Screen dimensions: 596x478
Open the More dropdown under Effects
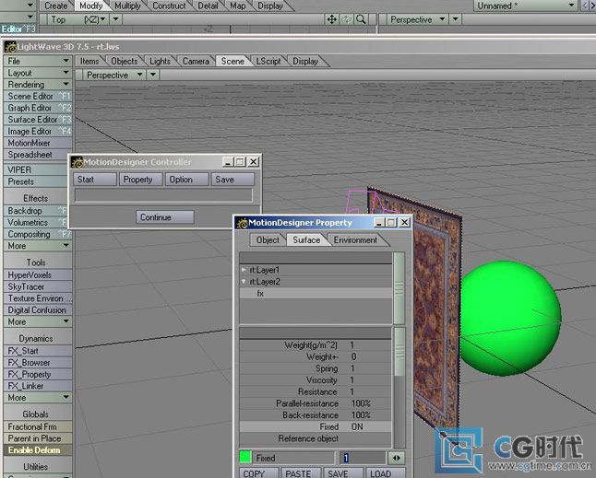37,246
